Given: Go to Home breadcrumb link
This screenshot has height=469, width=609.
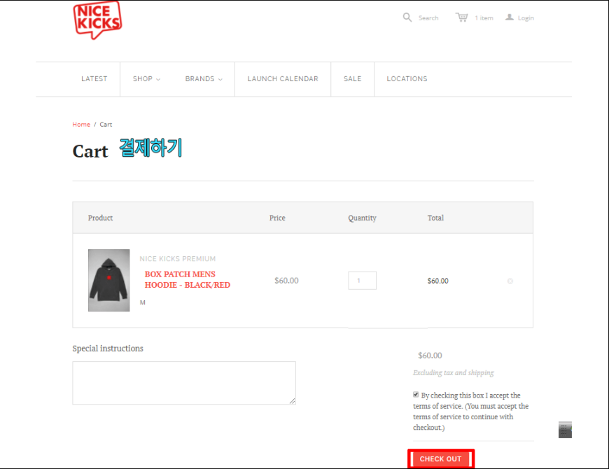Looking at the screenshot, I should (81, 124).
